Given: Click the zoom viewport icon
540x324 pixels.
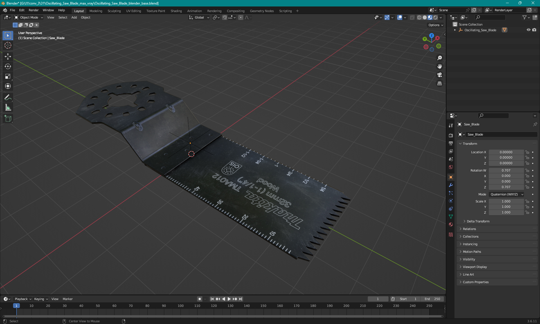Looking at the screenshot, I should pos(440,58).
